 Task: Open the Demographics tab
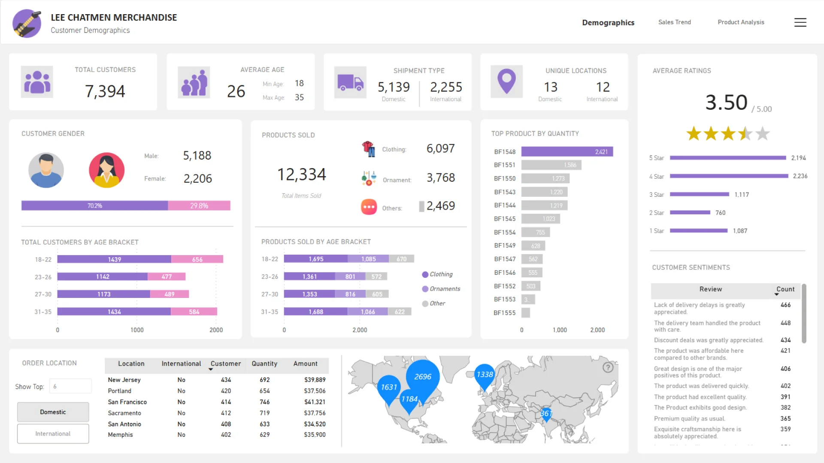(x=608, y=23)
